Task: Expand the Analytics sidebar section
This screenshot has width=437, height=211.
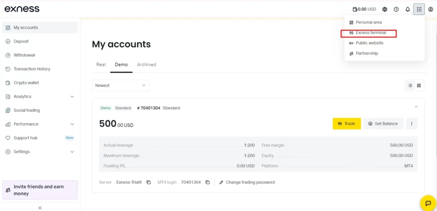Action: click(x=40, y=97)
